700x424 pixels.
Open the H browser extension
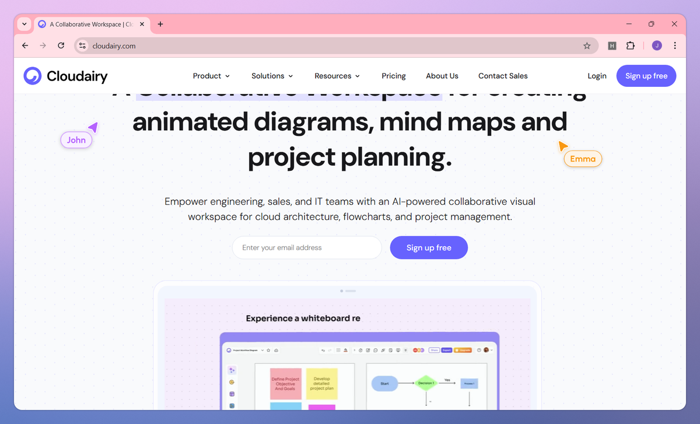[x=612, y=45]
